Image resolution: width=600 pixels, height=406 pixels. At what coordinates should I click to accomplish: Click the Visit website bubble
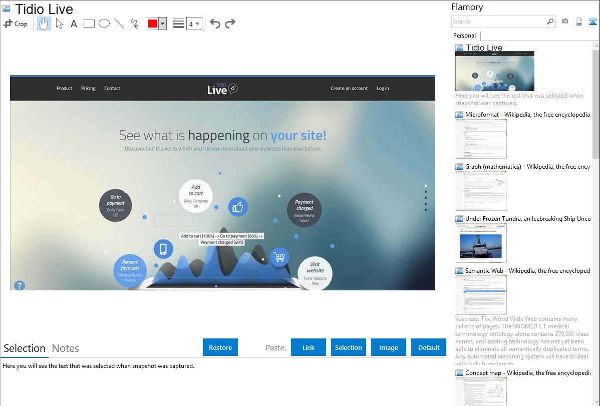(x=315, y=273)
